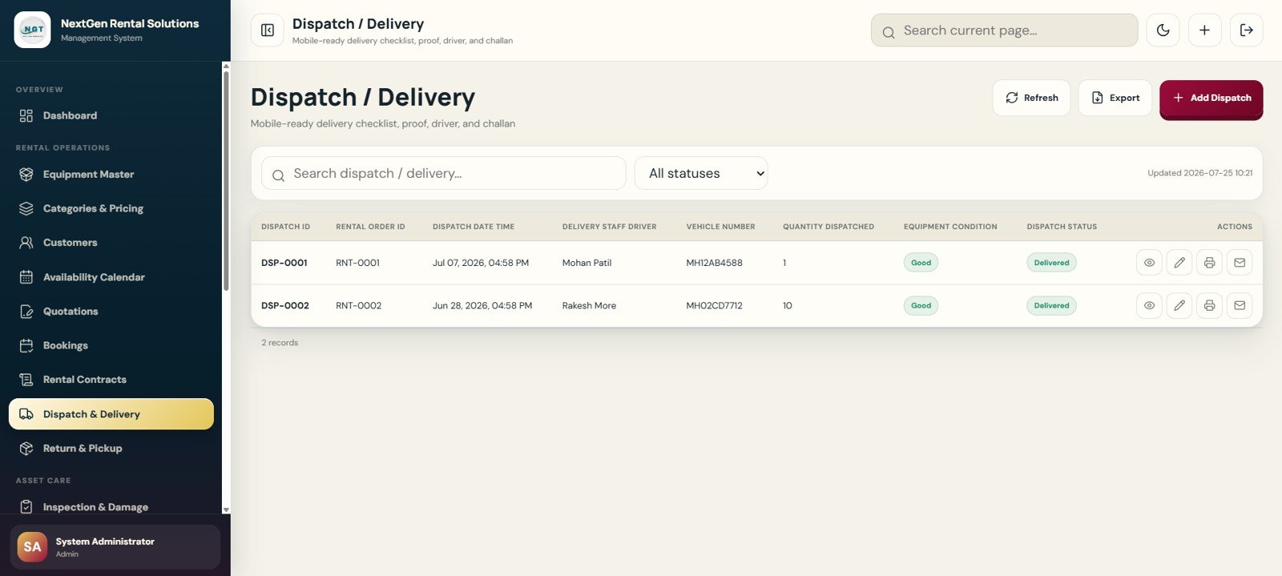The width and height of the screenshot is (1282, 576).
Task: Click the Refresh button
Action: coord(1031,98)
